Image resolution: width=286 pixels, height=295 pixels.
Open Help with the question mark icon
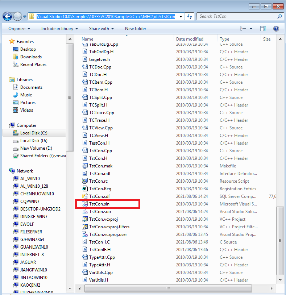tap(276, 29)
